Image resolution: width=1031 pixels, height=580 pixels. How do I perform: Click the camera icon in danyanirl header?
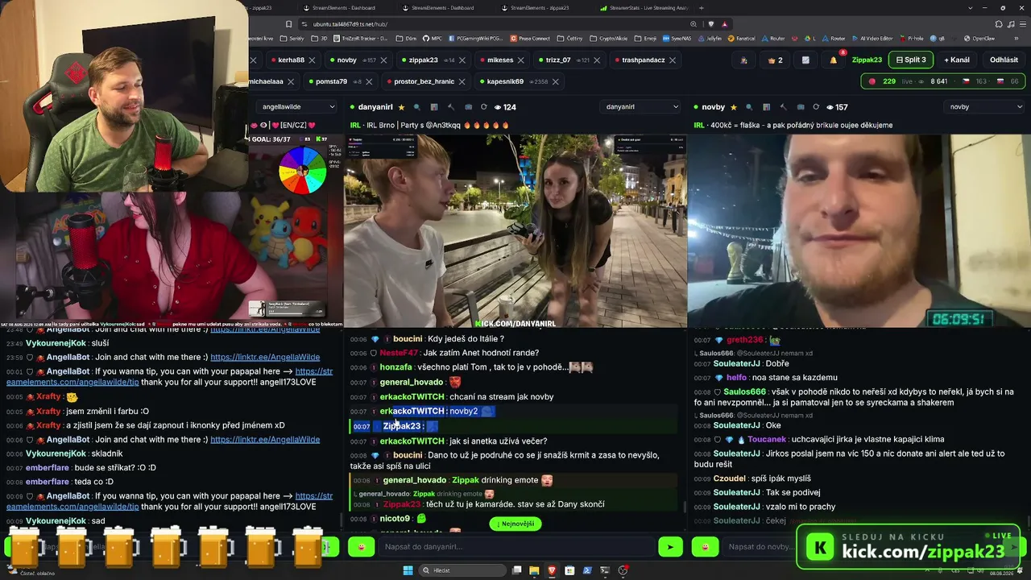coord(467,107)
